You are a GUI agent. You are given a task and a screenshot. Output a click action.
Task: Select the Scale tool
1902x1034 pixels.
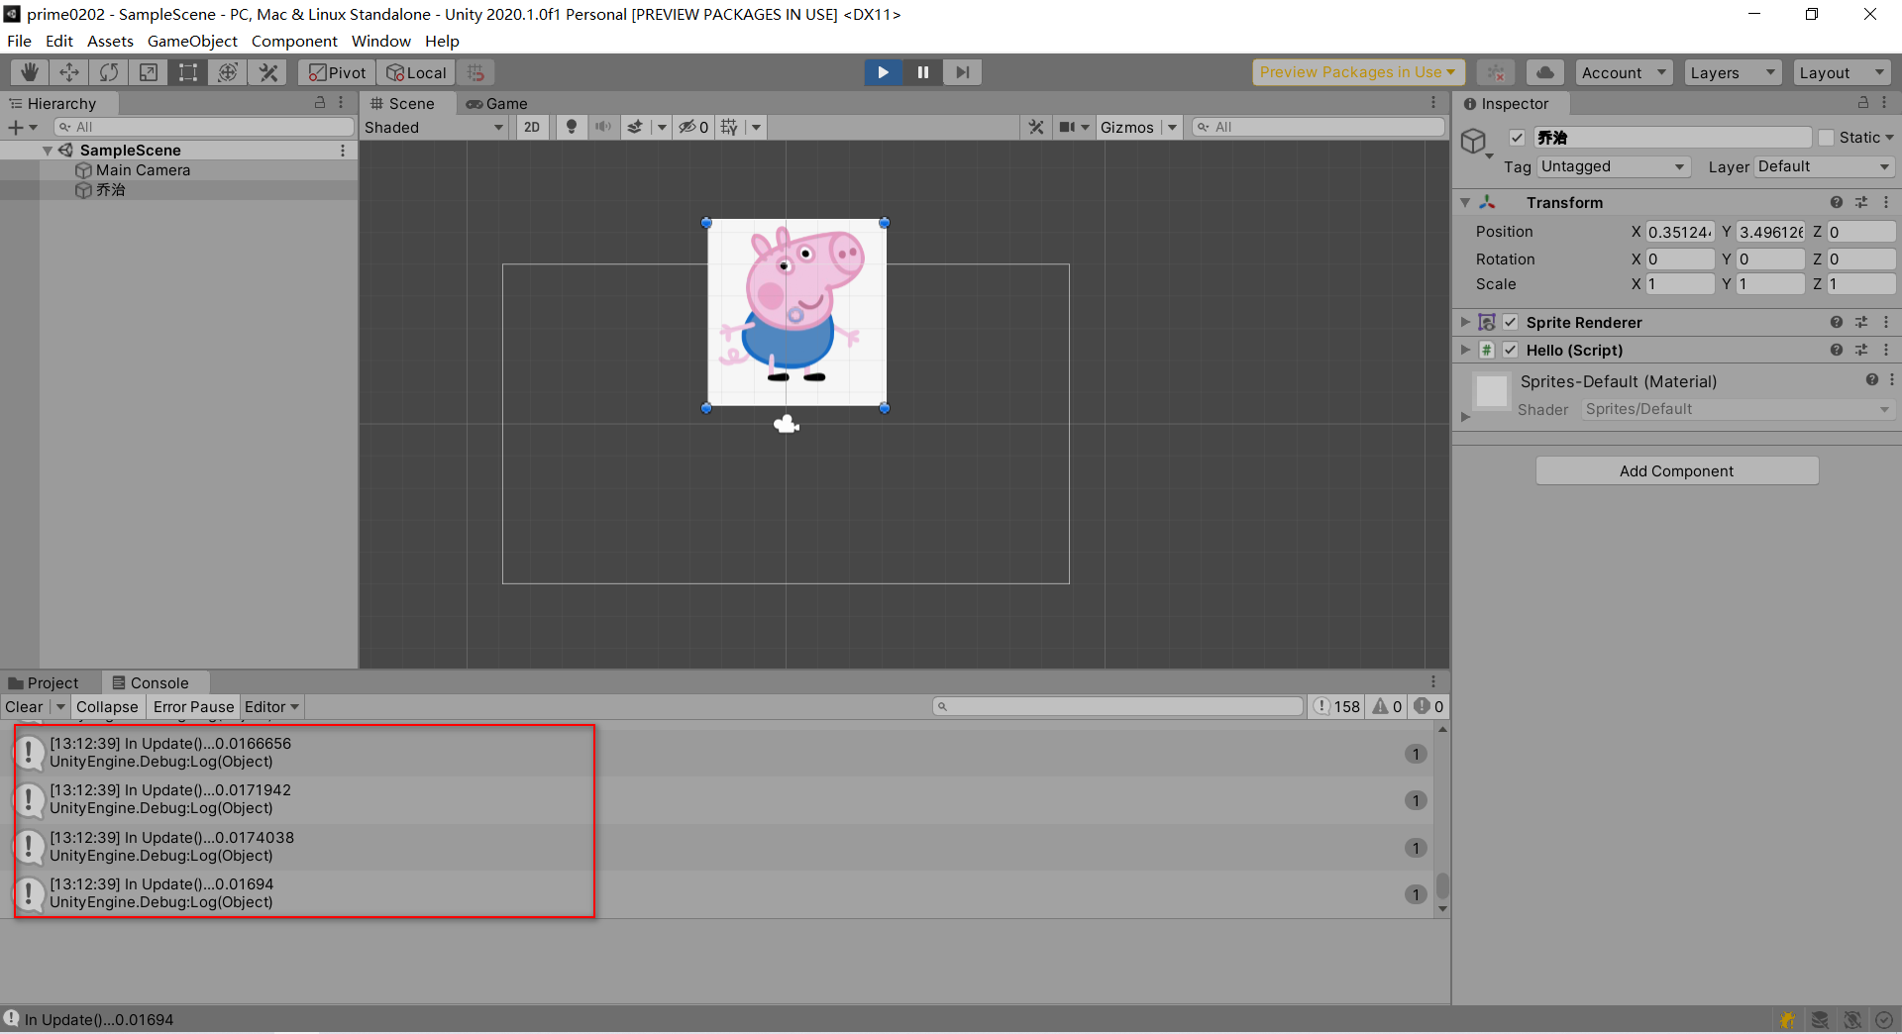(149, 72)
